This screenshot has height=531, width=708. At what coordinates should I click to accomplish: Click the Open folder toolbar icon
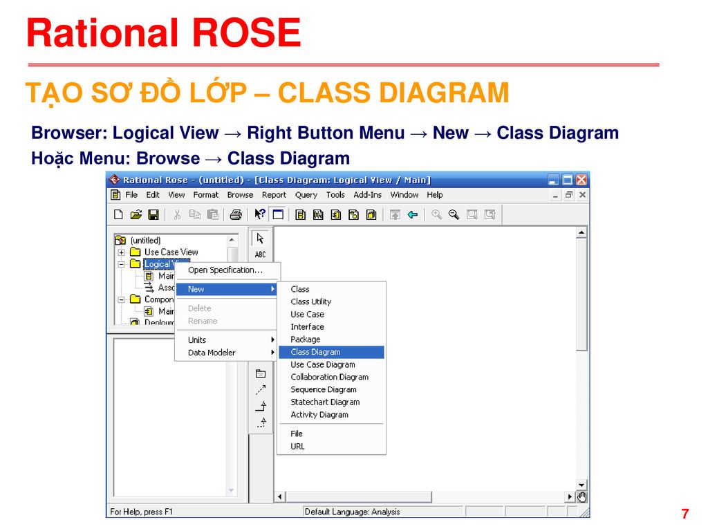(x=136, y=214)
